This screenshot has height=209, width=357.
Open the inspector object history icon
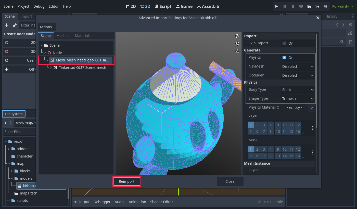pos(350,25)
